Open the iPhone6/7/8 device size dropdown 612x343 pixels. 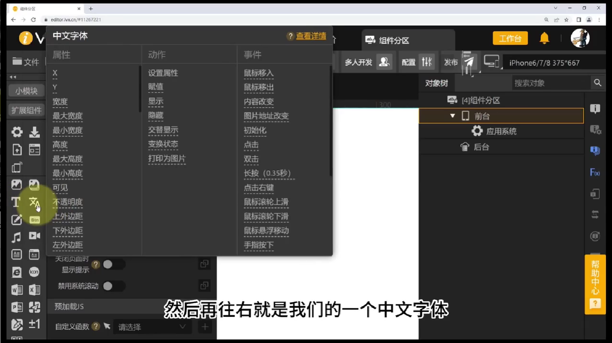tap(554, 63)
